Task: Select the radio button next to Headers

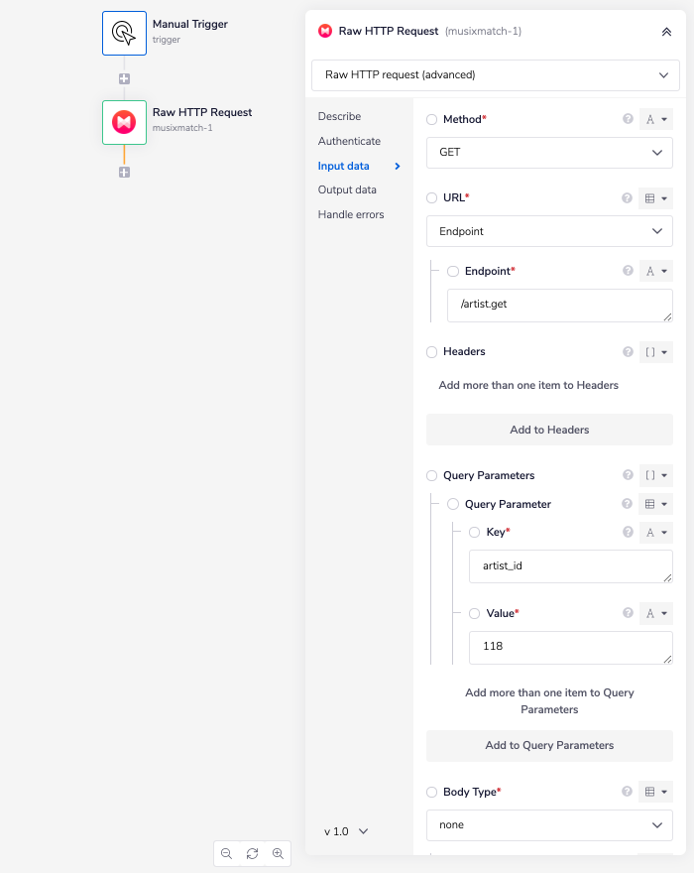Action: tap(431, 351)
